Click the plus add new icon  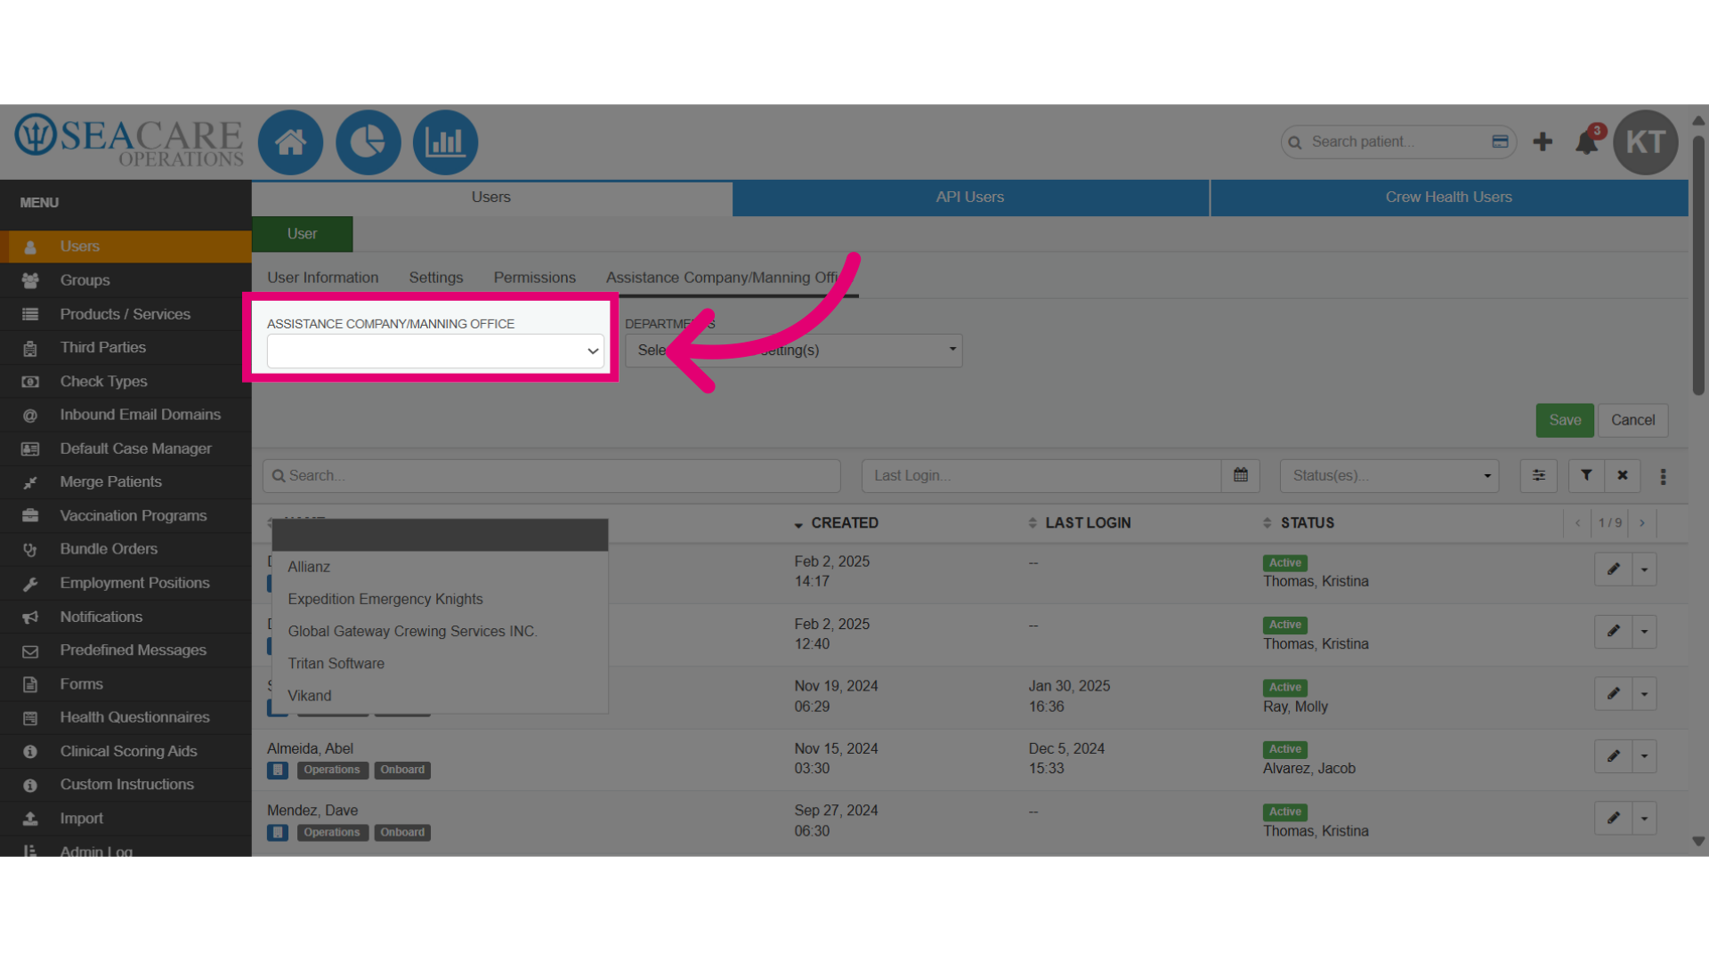tap(1543, 141)
